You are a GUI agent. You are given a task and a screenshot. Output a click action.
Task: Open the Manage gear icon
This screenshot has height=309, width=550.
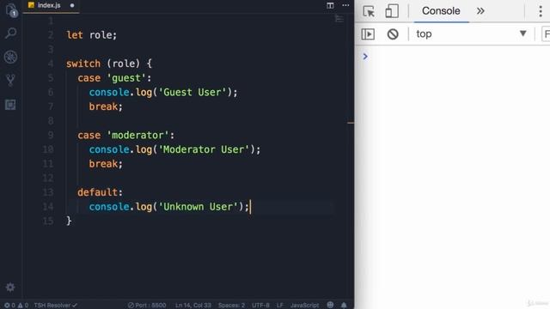click(x=10, y=288)
